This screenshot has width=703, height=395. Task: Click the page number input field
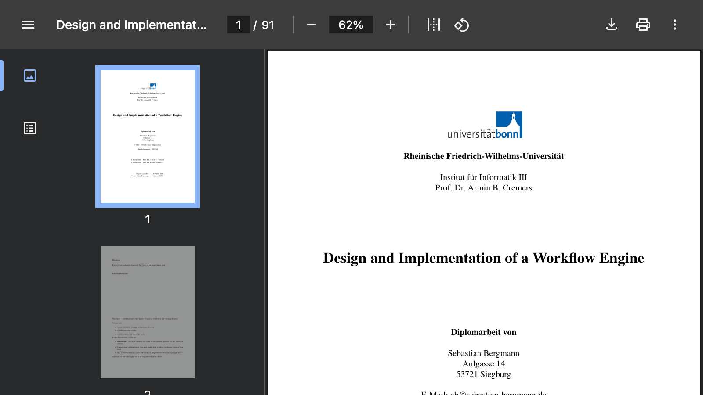tap(238, 25)
